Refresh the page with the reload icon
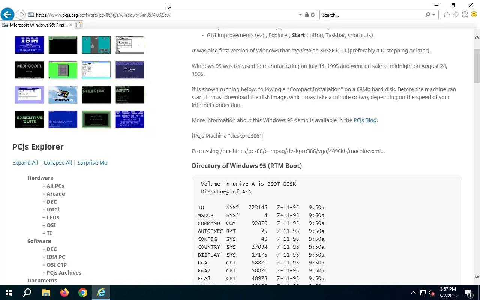This screenshot has height=300, width=480. 313,15
